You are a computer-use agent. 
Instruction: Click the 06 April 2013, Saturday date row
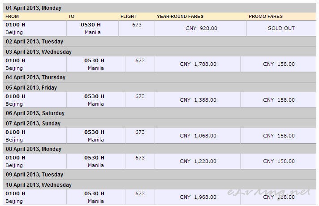click(x=35, y=113)
